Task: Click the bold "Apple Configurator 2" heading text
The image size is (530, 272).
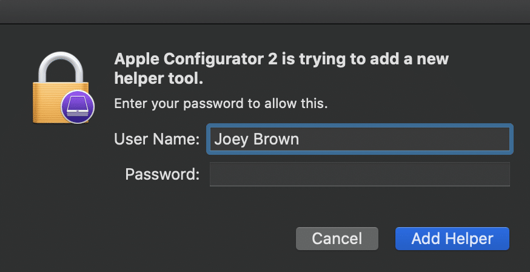Action: pos(196,59)
